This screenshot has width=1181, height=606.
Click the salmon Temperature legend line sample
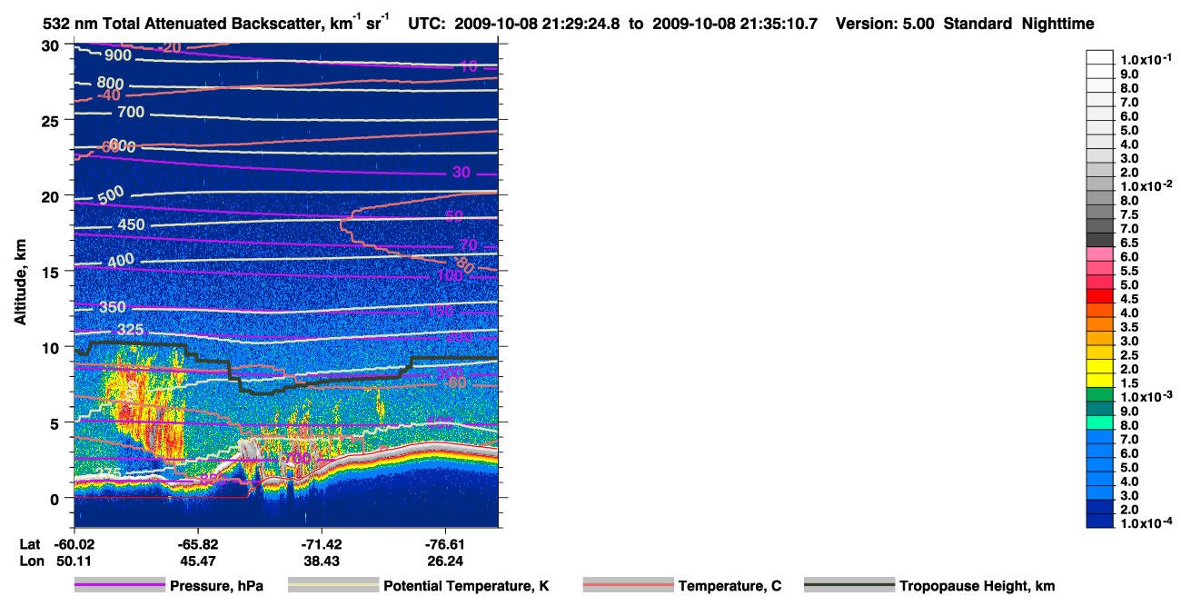629,586
